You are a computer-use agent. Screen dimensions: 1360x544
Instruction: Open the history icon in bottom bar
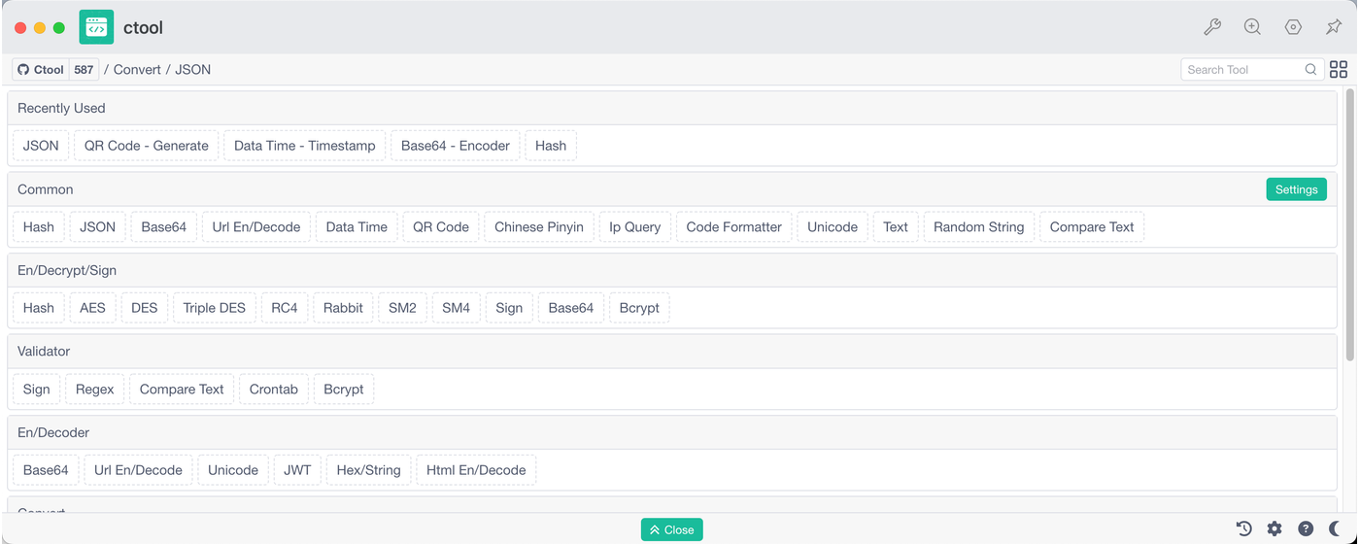(x=1244, y=528)
